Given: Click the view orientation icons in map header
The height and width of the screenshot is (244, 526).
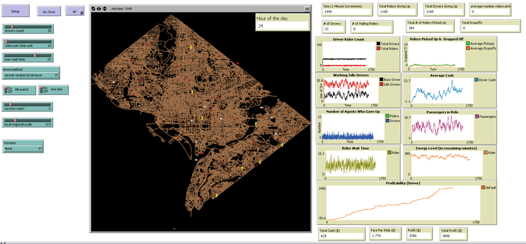Looking at the screenshot, I should click(99, 9).
